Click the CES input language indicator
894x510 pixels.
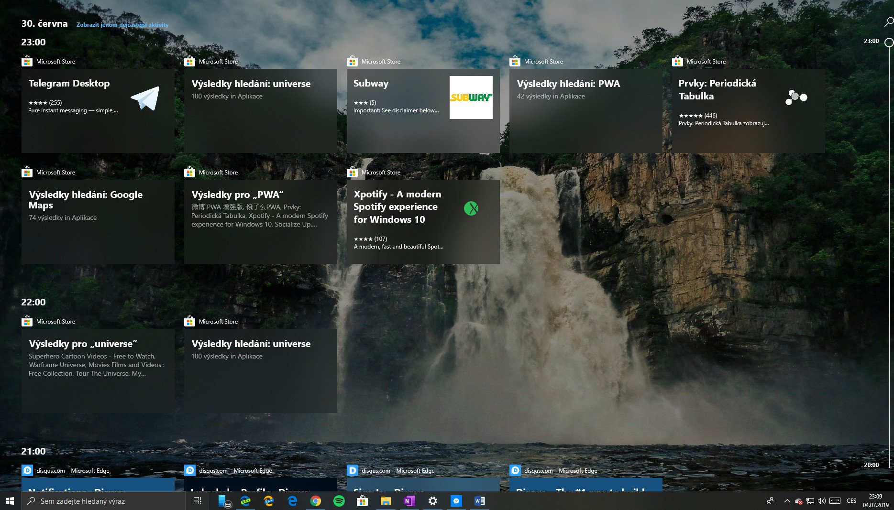[x=851, y=501]
